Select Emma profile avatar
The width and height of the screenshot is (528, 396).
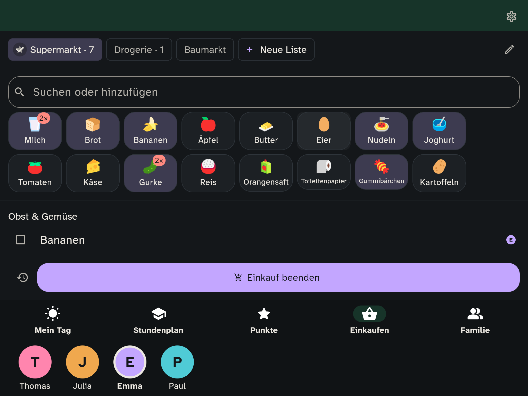point(130,362)
